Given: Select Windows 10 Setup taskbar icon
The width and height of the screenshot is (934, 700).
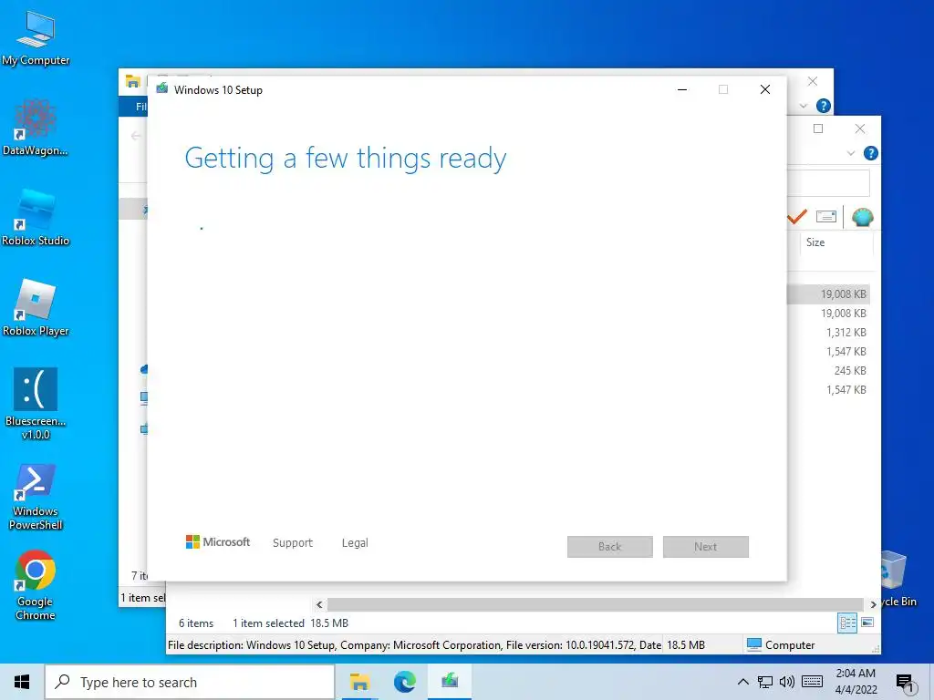Looking at the screenshot, I should (x=450, y=682).
